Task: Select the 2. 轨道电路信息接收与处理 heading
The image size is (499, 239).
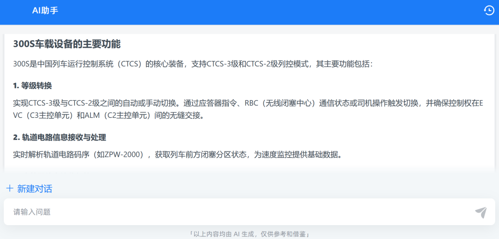Action: [60, 137]
